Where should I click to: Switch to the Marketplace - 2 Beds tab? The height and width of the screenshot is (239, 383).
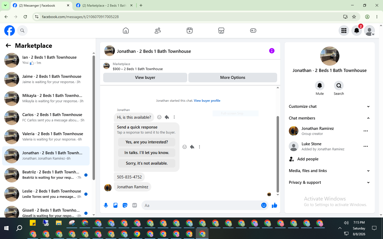click(x=105, y=6)
